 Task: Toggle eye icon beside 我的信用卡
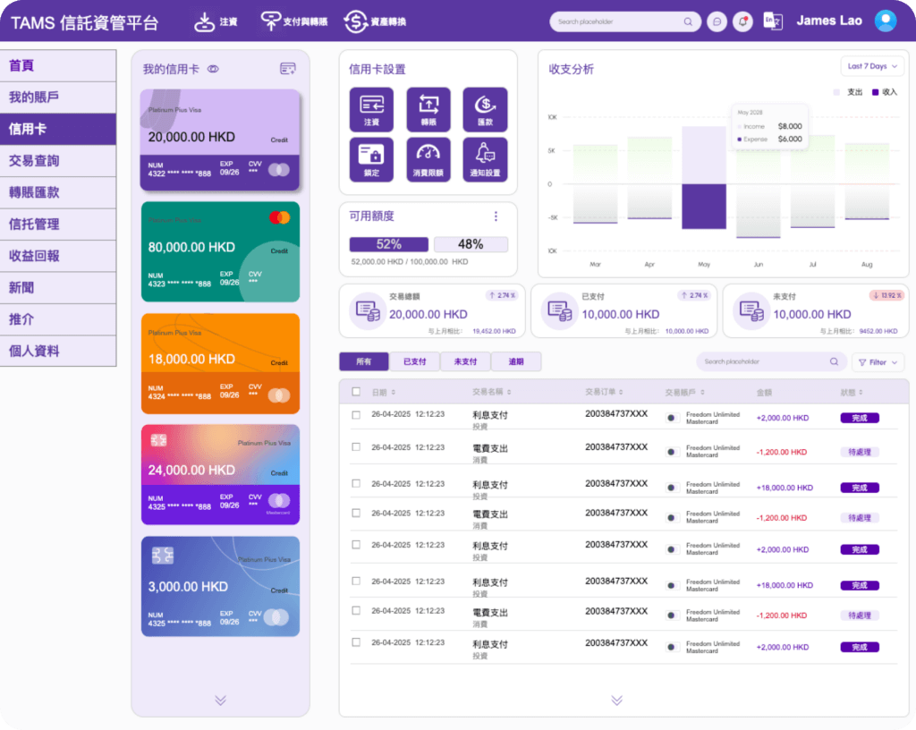tap(213, 69)
